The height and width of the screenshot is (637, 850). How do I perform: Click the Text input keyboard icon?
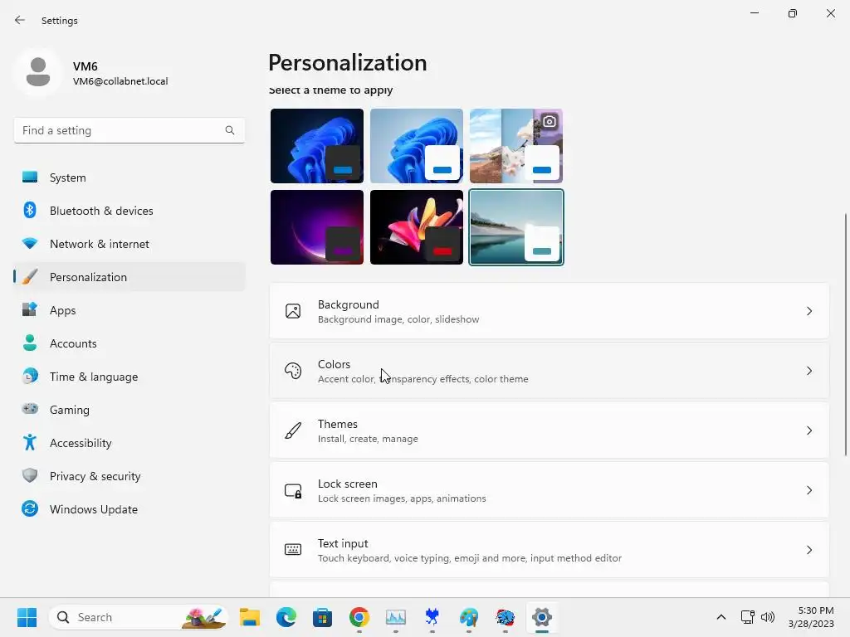[293, 550]
